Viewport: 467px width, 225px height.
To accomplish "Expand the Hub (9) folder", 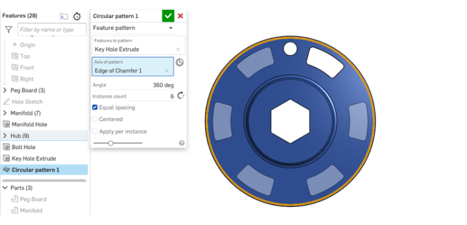I will (x=5, y=136).
